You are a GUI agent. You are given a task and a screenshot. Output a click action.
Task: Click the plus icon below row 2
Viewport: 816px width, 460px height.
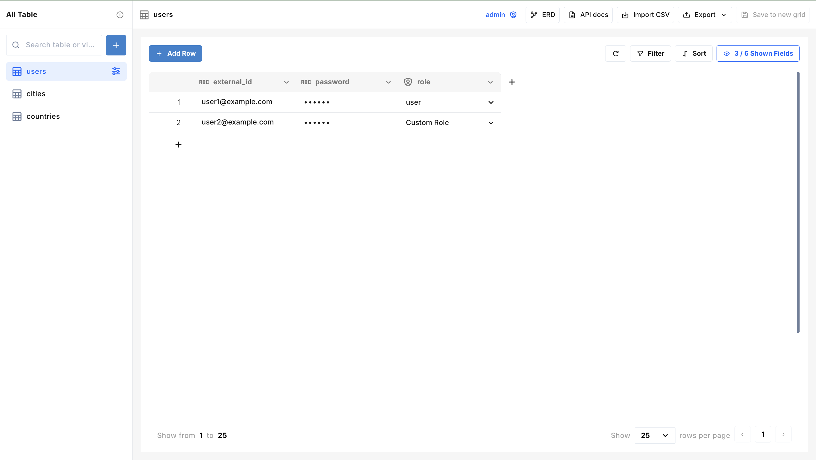click(x=178, y=145)
